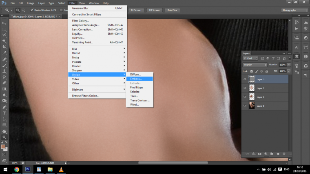
Task: Create new group folder icon
Action: tap(272, 154)
